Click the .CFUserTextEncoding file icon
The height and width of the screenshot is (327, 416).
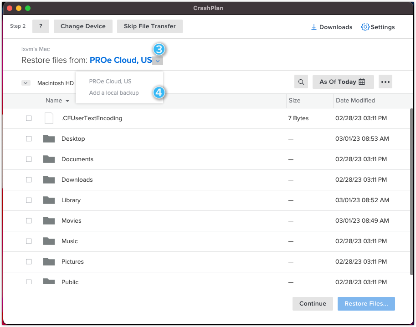(x=49, y=118)
